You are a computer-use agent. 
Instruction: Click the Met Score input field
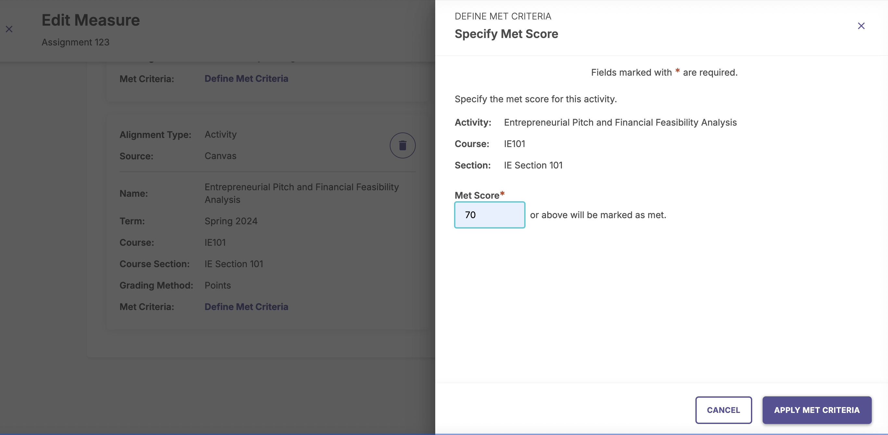(489, 215)
